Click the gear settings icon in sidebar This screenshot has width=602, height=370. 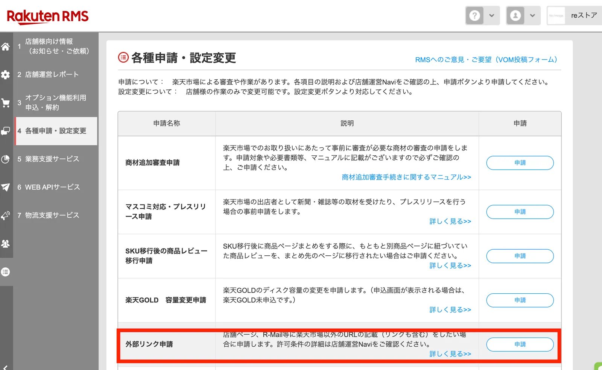[x=5, y=74]
